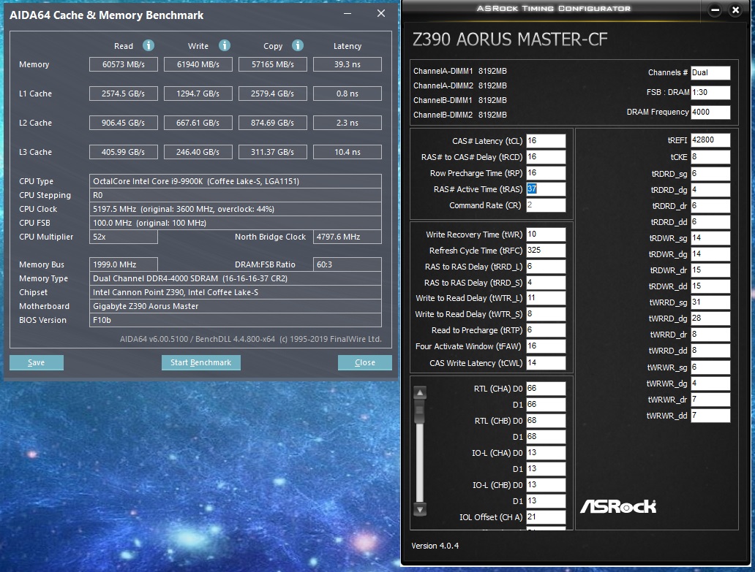This screenshot has width=755, height=572.
Task: Click the Write info icon in AIDA64
Action: pos(225,45)
